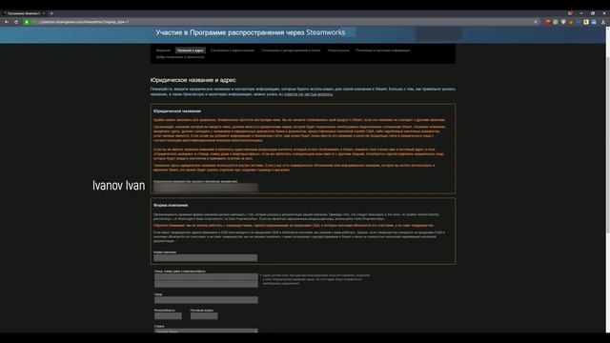The width and height of the screenshot is (610, 343).
Task: Open a new browser tab with plus
Action: [51, 13]
